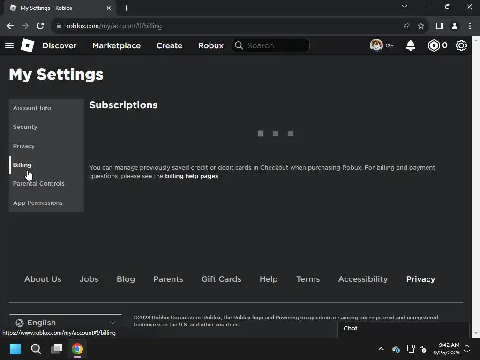Image resolution: width=480 pixels, height=360 pixels.
Task: Open the Gift Cards footer link
Action: click(x=221, y=279)
